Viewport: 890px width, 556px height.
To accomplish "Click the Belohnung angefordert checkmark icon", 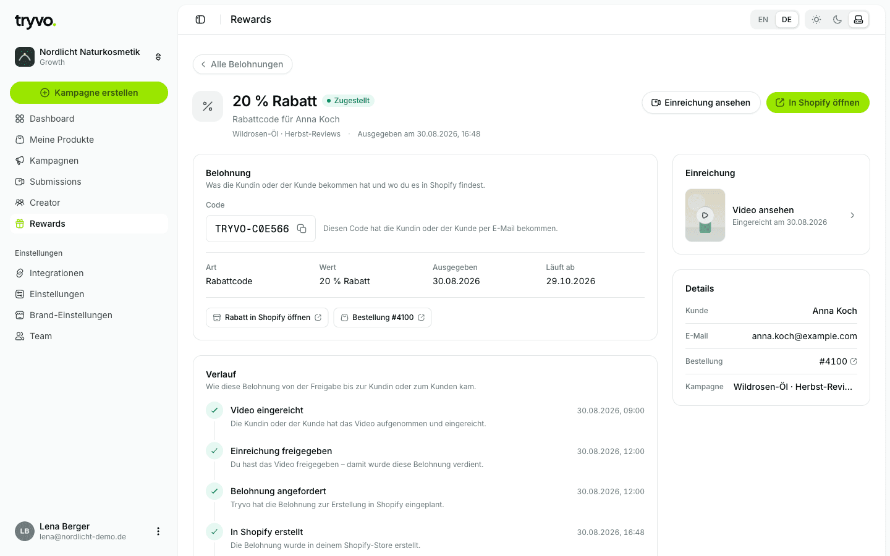I will click(214, 491).
